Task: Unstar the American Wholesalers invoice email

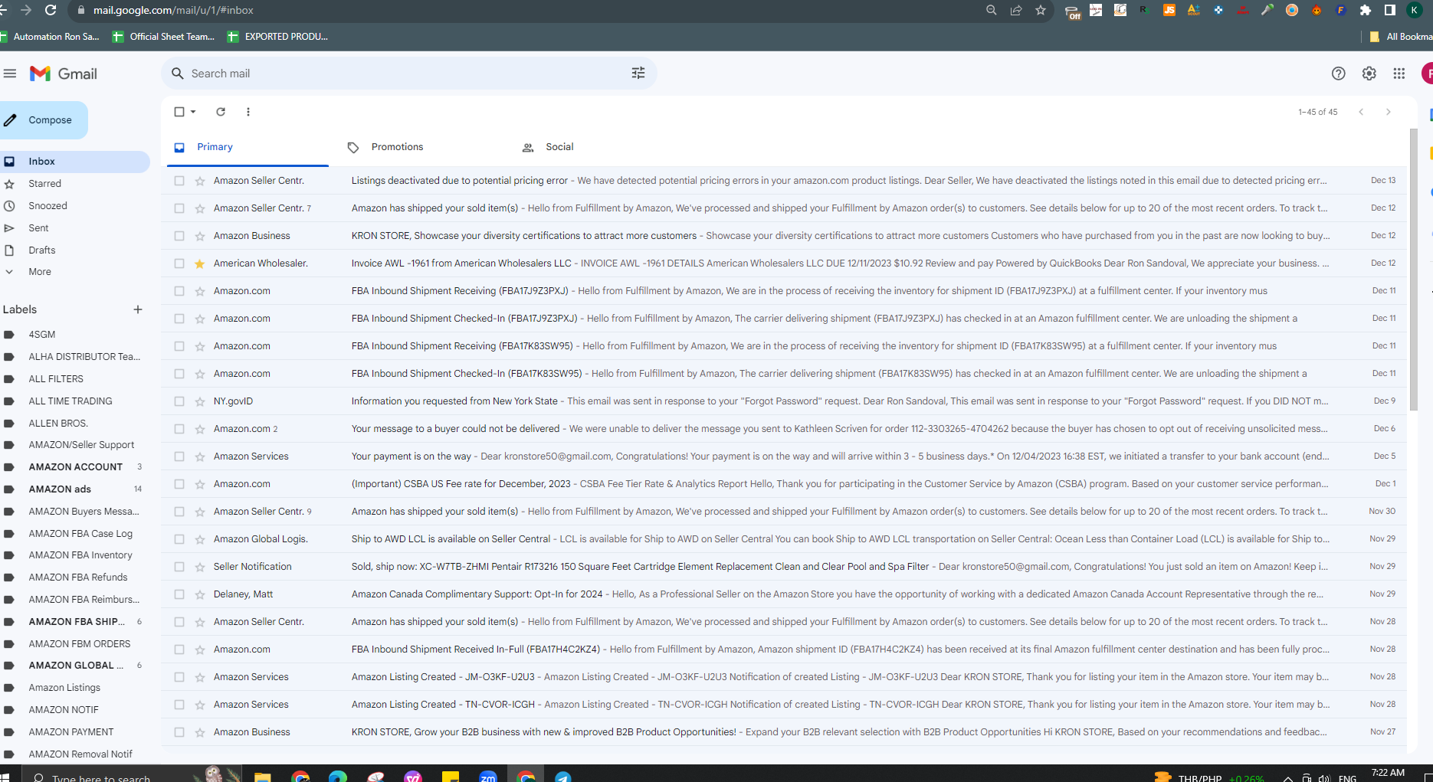Action: [200, 263]
